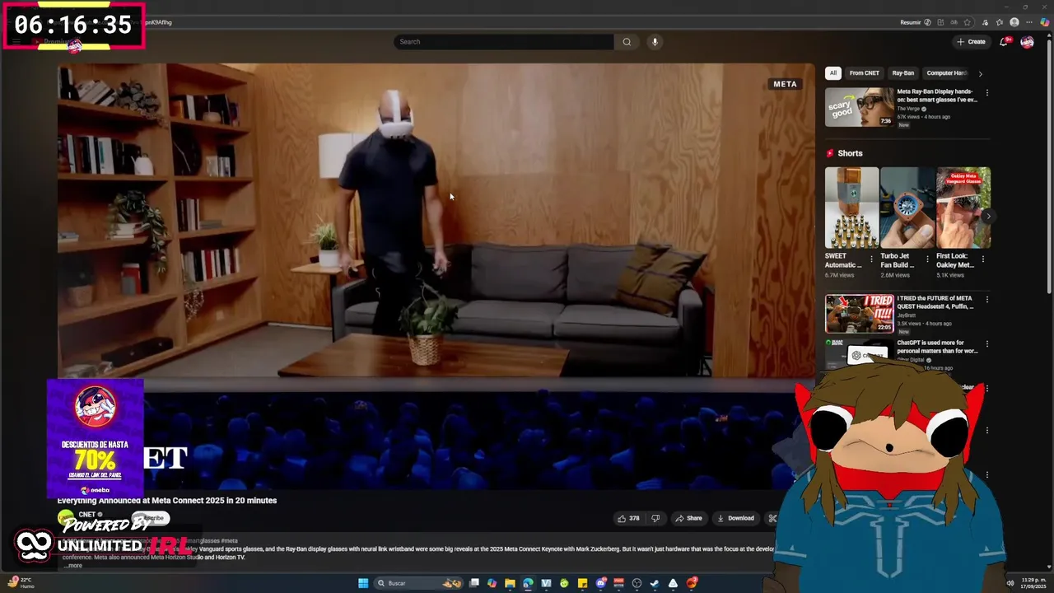The height and width of the screenshot is (593, 1054).
Task: Open options for Turbo Jet Fan short
Action: click(x=927, y=259)
